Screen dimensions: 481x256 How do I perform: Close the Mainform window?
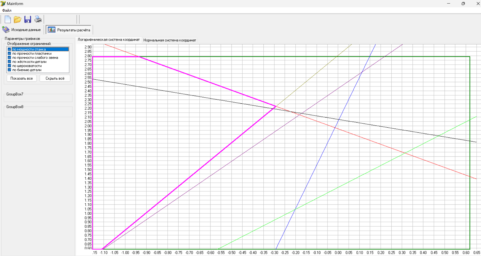478,4
